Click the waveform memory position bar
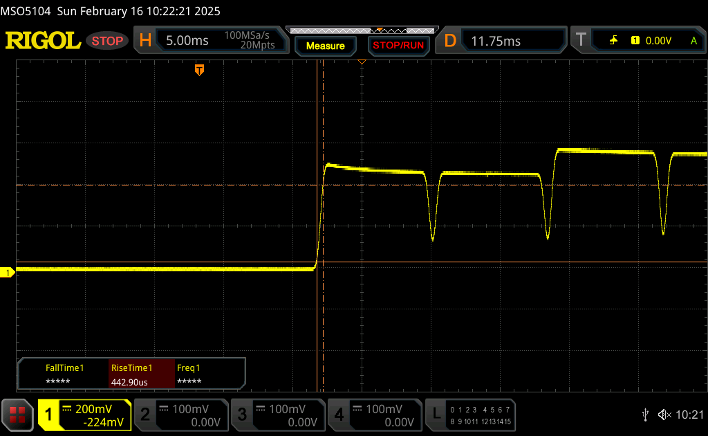The height and width of the screenshot is (436, 708). (x=362, y=30)
